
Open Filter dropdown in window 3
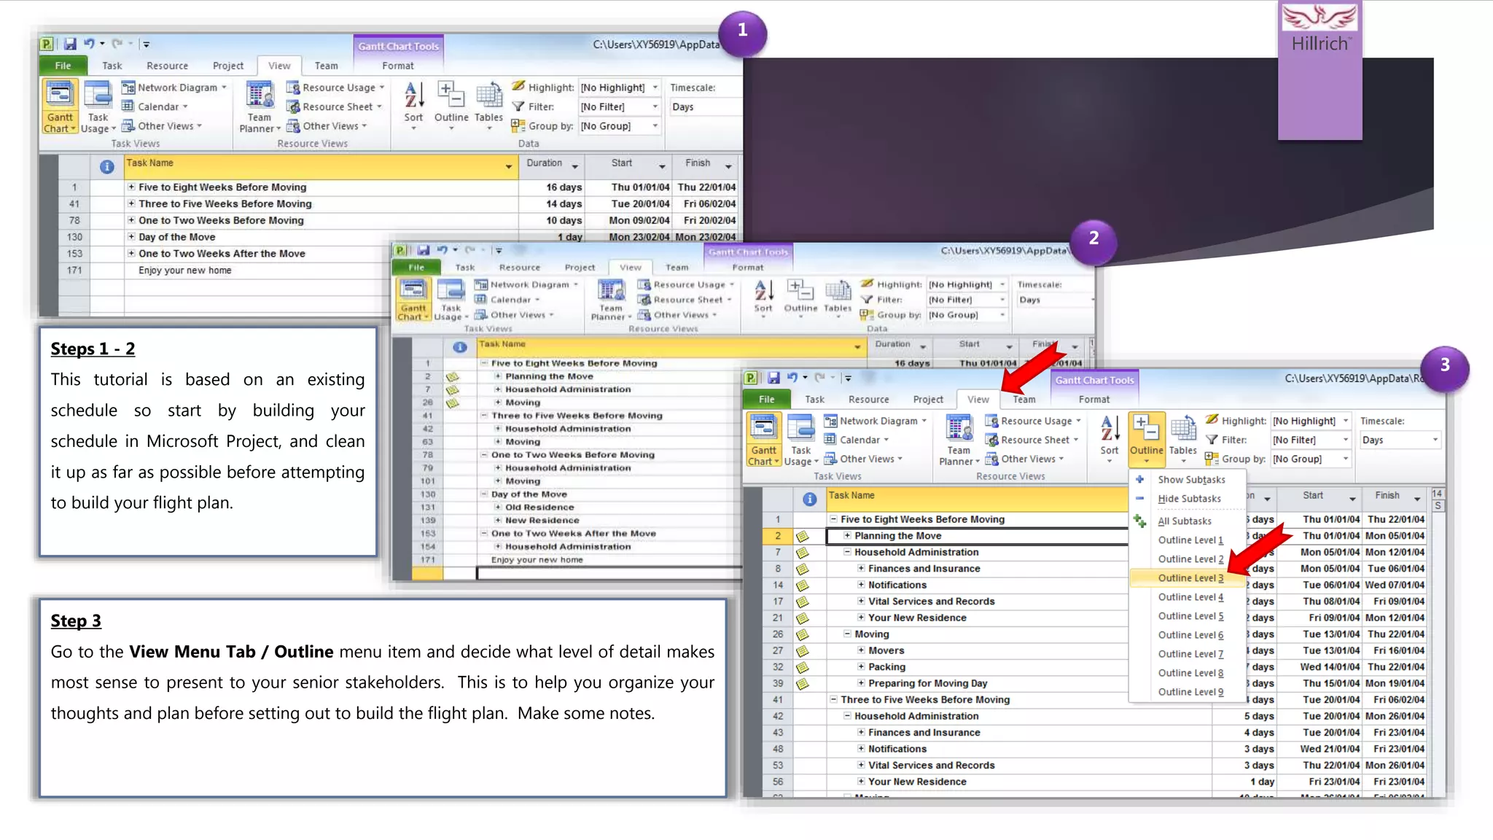pyautogui.click(x=1346, y=440)
